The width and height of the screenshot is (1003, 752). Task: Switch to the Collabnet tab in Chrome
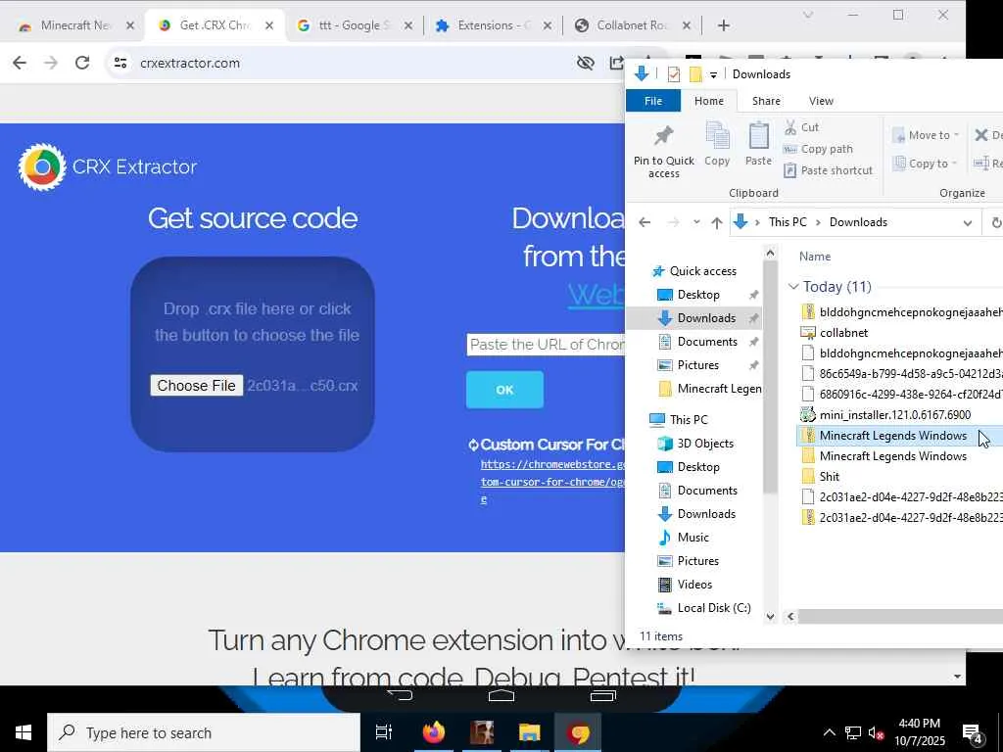pos(632,24)
